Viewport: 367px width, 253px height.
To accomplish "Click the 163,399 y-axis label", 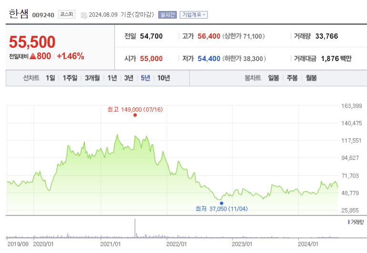I will (x=352, y=106).
